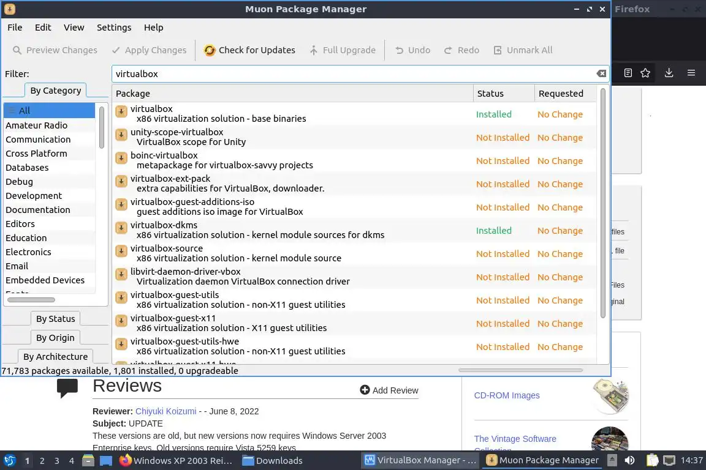The image size is (706, 470).
Task: Open the Firefox hamburger menu
Action: 691,73
